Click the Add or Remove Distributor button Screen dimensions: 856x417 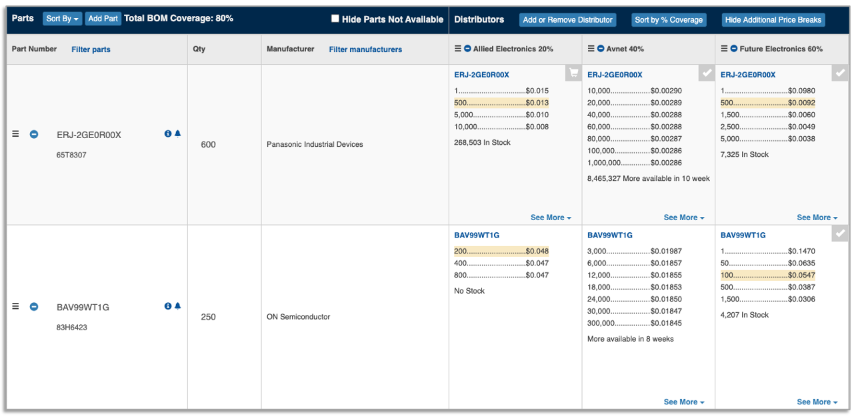coord(567,20)
